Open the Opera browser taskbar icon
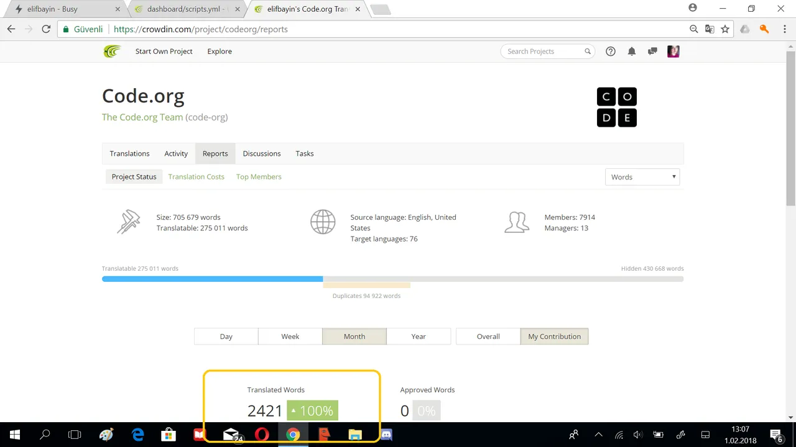The width and height of the screenshot is (796, 447). (x=262, y=435)
